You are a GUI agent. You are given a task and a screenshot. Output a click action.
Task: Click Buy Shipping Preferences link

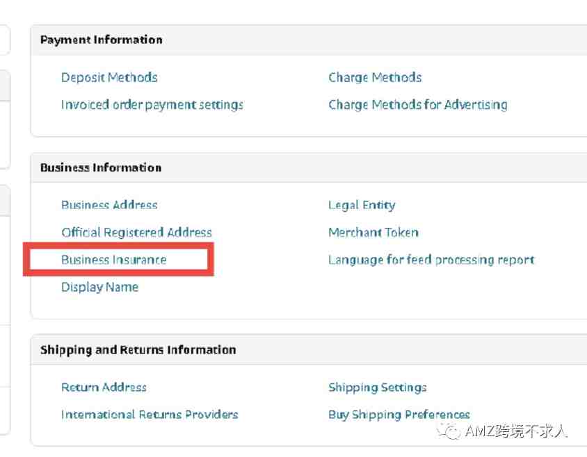point(399,415)
